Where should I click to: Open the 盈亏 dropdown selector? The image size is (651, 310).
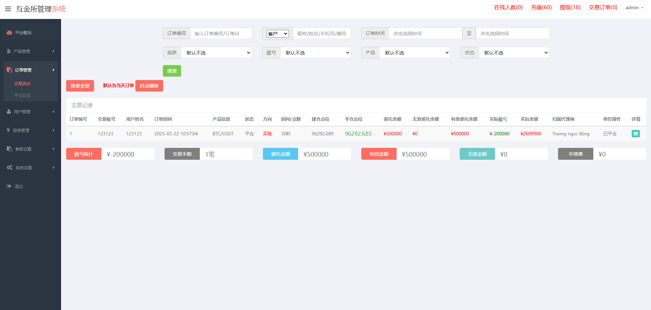tap(315, 53)
